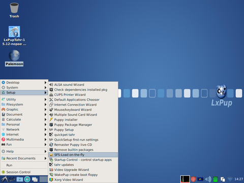Expand the Document submenu
The image size is (244, 183).
coord(24,114)
